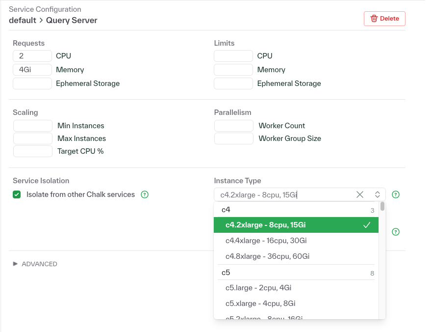Click the up/down chevron on Instance Type field
The height and width of the screenshot is (332, 431).
click(x=377, y=194)
